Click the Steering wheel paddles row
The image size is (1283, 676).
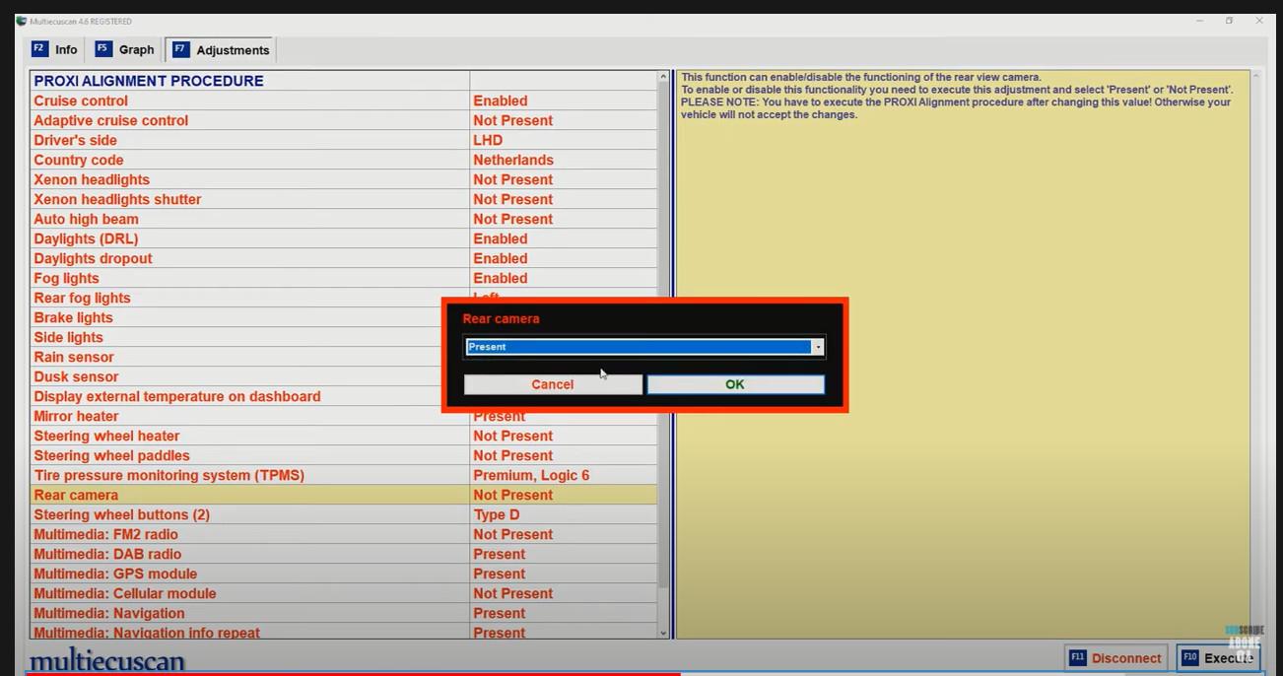(x=344, y=455)
